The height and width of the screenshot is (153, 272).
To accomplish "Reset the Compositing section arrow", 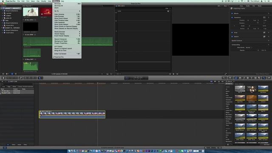I will (x=269, y=45).
